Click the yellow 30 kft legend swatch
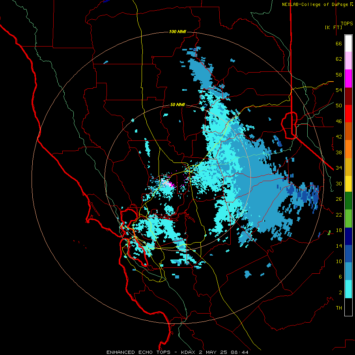Viewport: 355px width, 355px height. 348,184
